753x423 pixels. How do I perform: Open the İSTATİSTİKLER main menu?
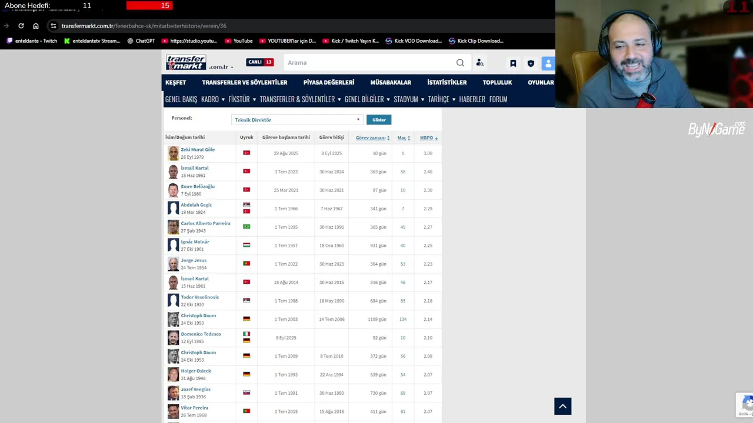[x=447, y=82]
